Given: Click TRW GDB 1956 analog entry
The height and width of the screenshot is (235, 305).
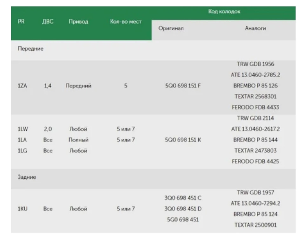Looking at the screenshot, I should (255, 64).
